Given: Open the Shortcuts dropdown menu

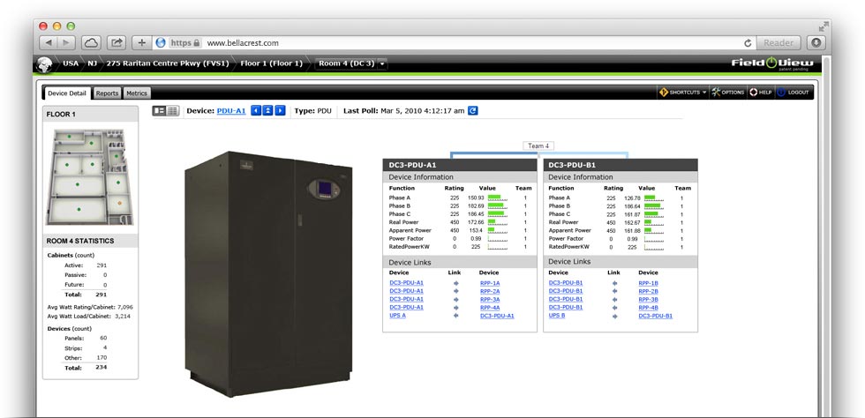Looking at the screenshot, I should pos(683,93).
